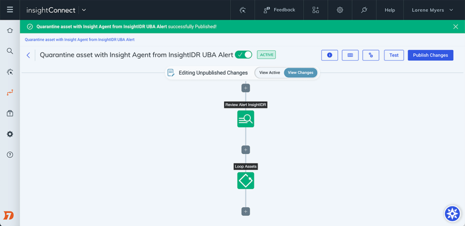The width and height of the screenshot is (465, 226).
Task: Open the Help menu item
Action: click(390, 10)
